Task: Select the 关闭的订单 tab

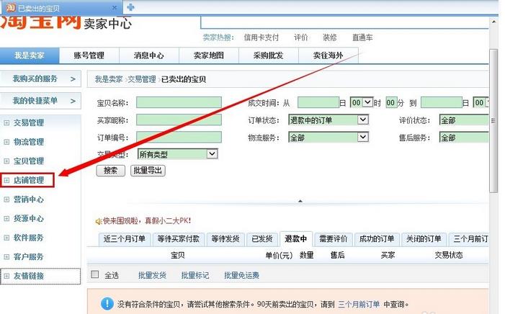Action: 424,239
